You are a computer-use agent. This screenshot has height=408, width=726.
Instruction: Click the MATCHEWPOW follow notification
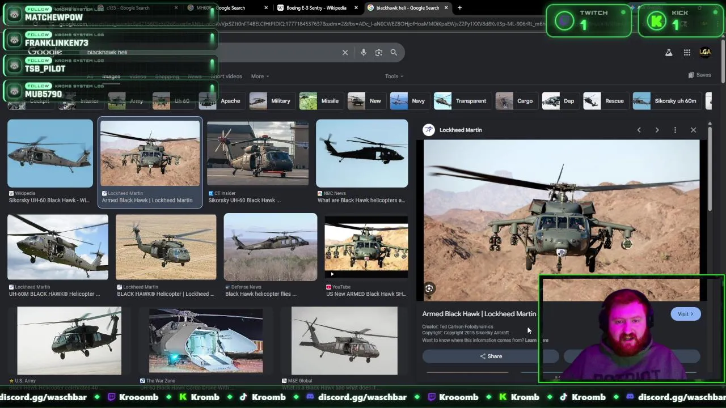[111, 14]
